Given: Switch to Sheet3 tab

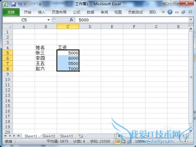Looking at the screenshot, I should pyautogui.click(x=67, y=136).
